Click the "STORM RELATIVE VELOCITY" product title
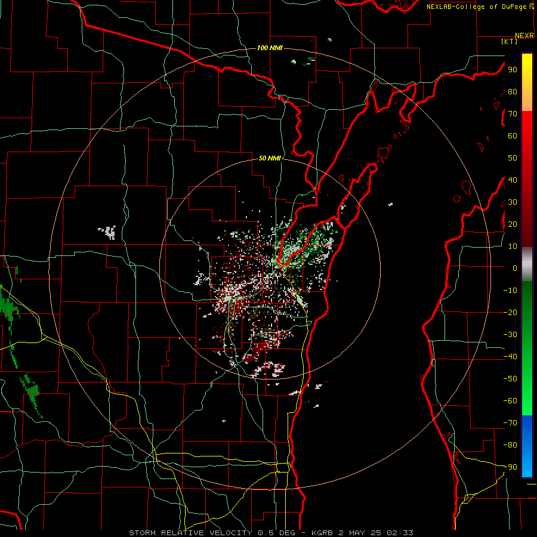The width and height of the screenshot is (537, 537). [x=190, y=533]
